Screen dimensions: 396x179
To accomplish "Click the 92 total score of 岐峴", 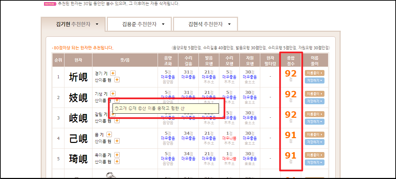I will [x=291, y=114].
